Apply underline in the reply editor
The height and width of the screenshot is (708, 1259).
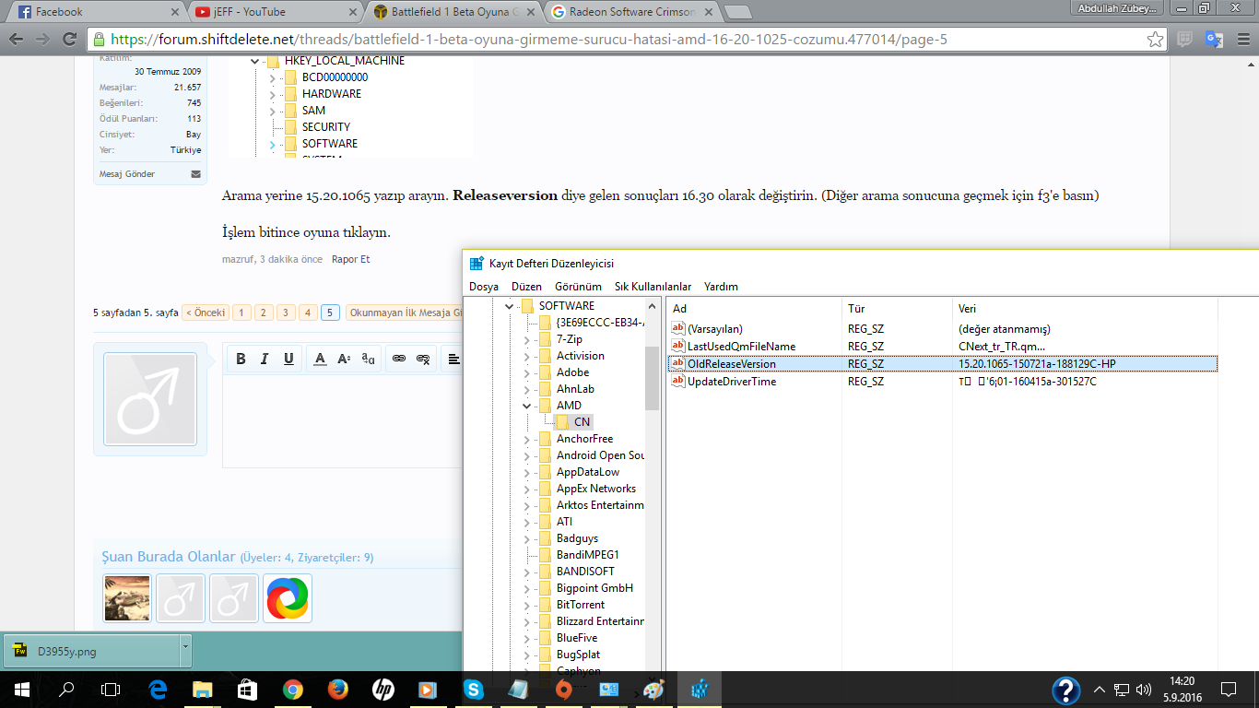point(288,359)
